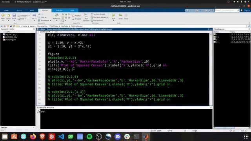Click the Step debugging icon
This screenshot has height=141, width=251.
[120, 15]
